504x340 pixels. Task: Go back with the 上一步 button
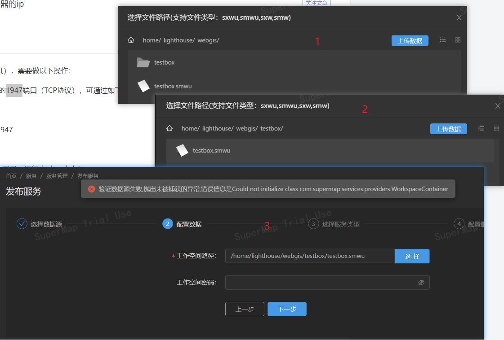tap(245, 309)
